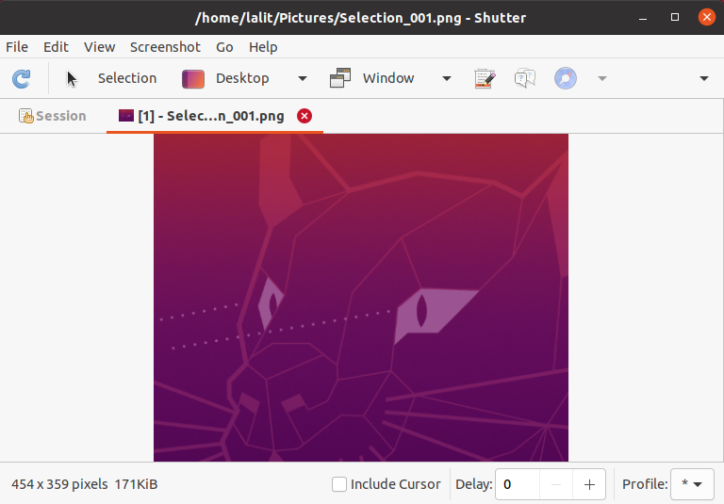Click the Selection capture cursor icon
Image resolution: width=724 pixels, height=504 pixels.
tap(72, 78)
